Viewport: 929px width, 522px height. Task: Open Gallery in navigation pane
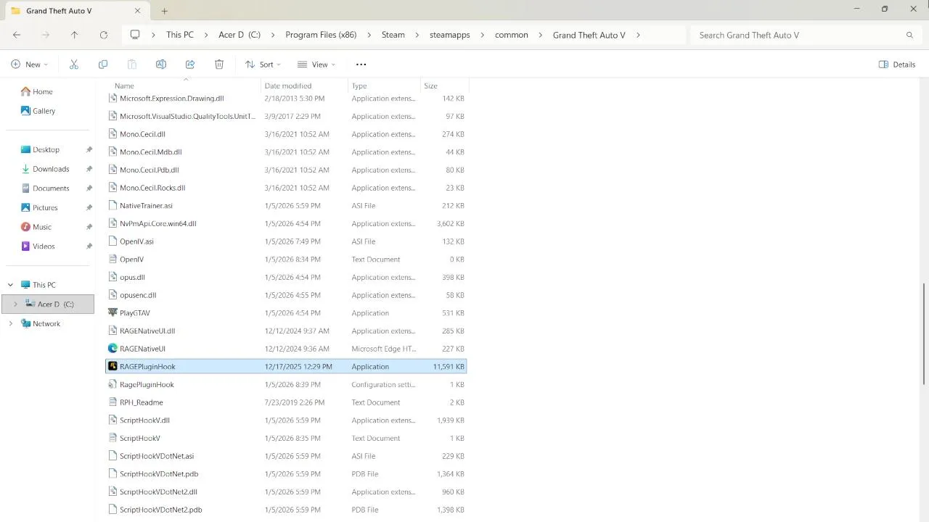[x=38, y=111]
